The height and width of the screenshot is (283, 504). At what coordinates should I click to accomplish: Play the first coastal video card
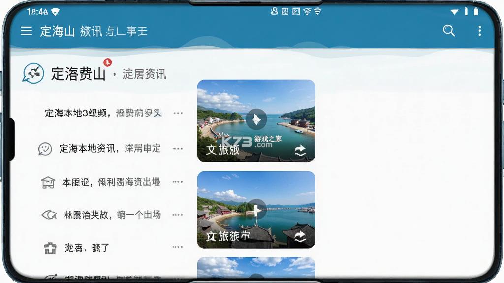click(256, 119)
